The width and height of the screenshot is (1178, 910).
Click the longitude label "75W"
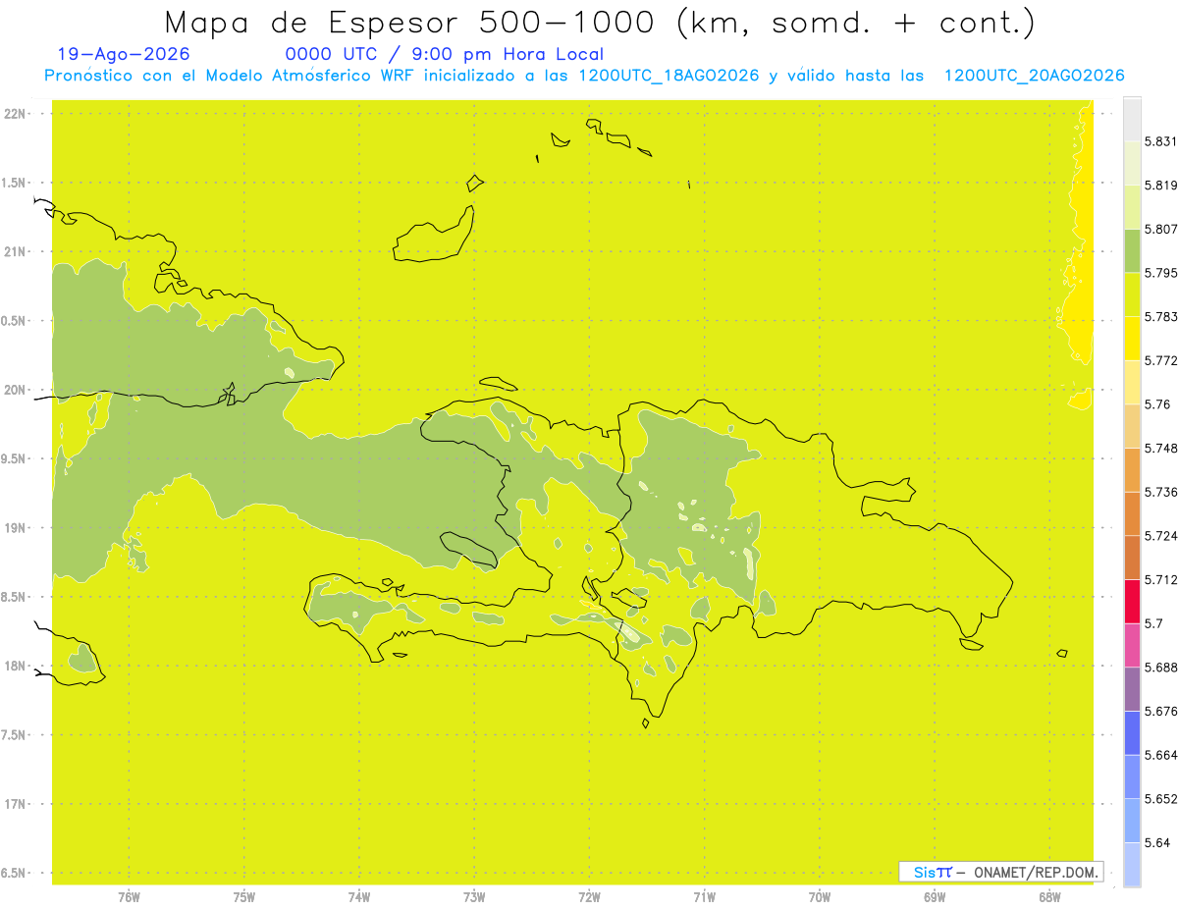[244, 896]
